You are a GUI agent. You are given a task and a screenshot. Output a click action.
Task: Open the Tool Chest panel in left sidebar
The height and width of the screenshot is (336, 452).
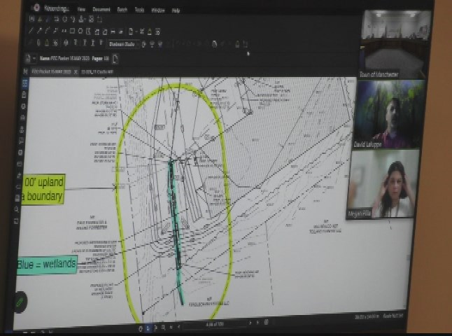pos(22,118)
